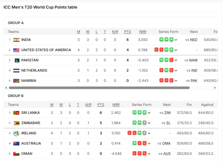Click Group A horizontal scrollbar right arrow
The height and width of the screenshot is (162, 223).
[215, 88]
